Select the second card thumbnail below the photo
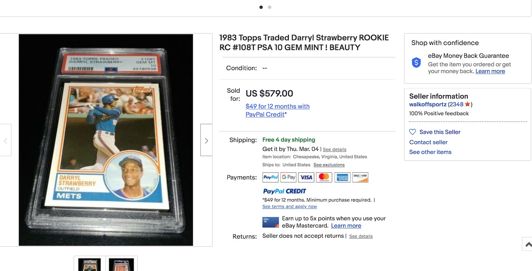The image size is (532, 271). [x=121, y=264]
